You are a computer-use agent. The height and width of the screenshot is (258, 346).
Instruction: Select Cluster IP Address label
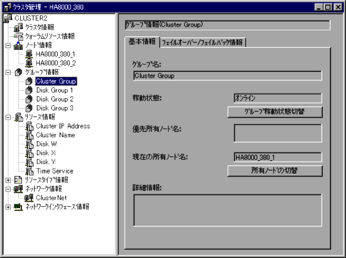pyautogui.click(x=63, y=126)
